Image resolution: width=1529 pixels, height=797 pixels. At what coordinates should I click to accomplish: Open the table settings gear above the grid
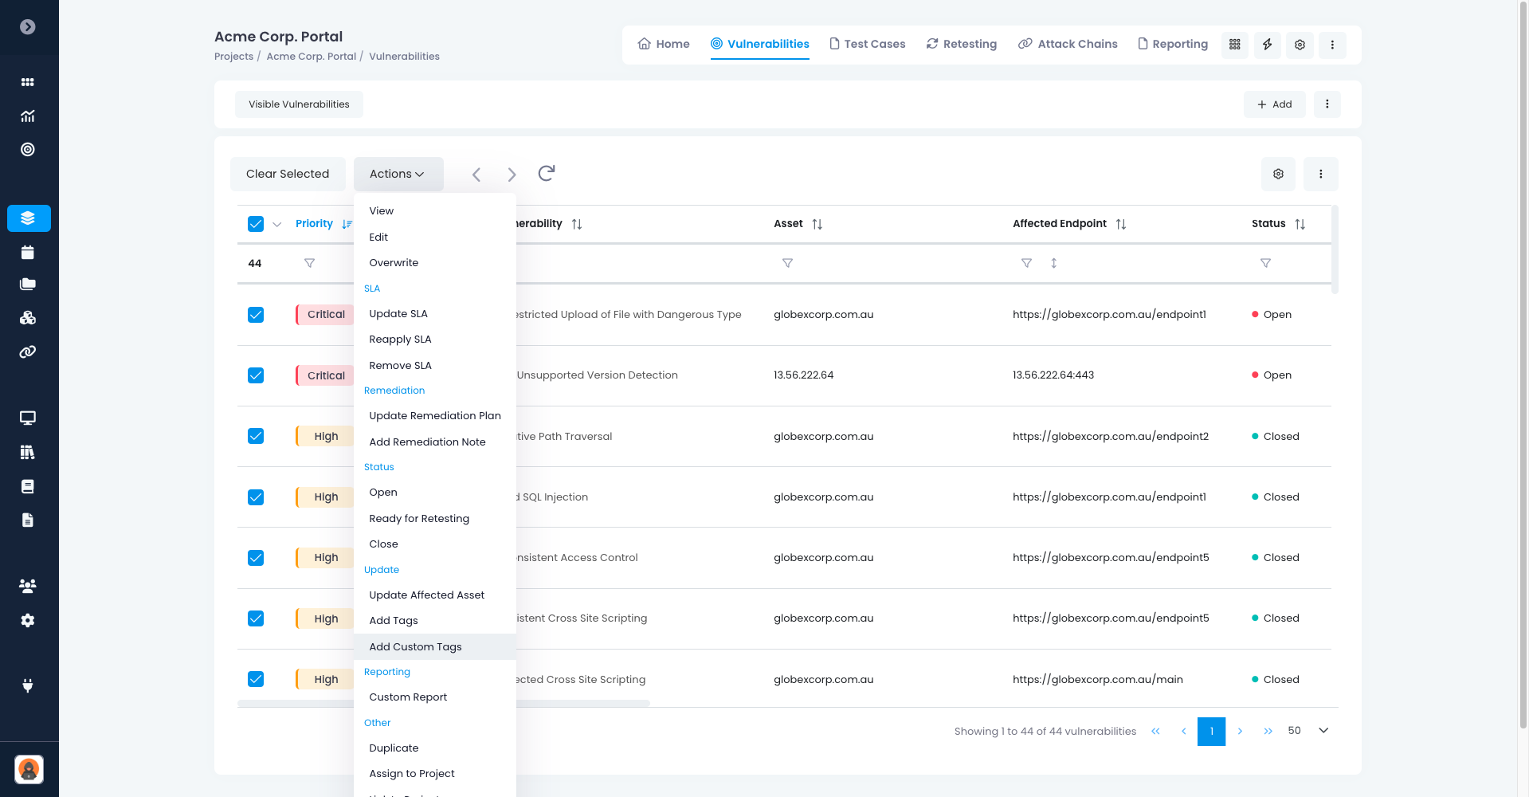[x=1278, y=174]
